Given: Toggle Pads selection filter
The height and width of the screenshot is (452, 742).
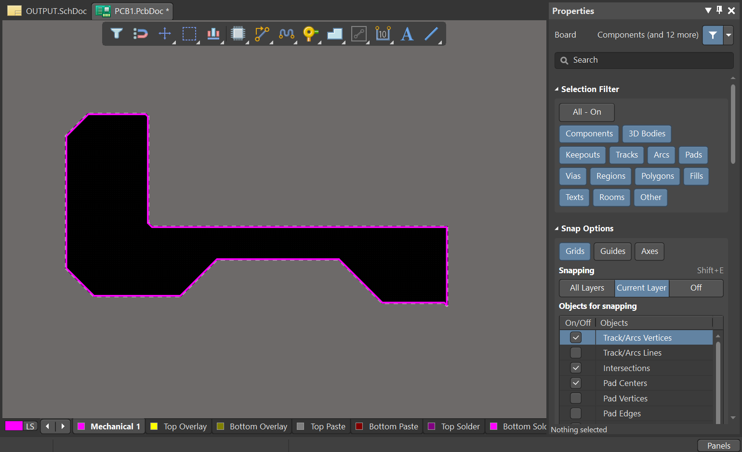Looking at the screenshot, I should (x=694, y=155).
